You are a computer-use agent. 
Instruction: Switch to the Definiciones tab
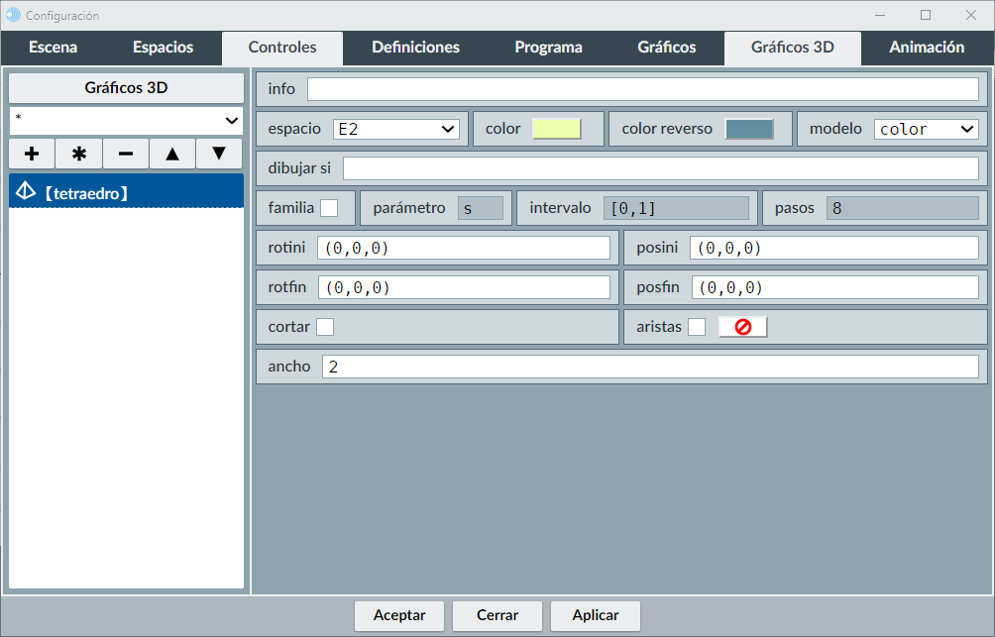[415, 48]
